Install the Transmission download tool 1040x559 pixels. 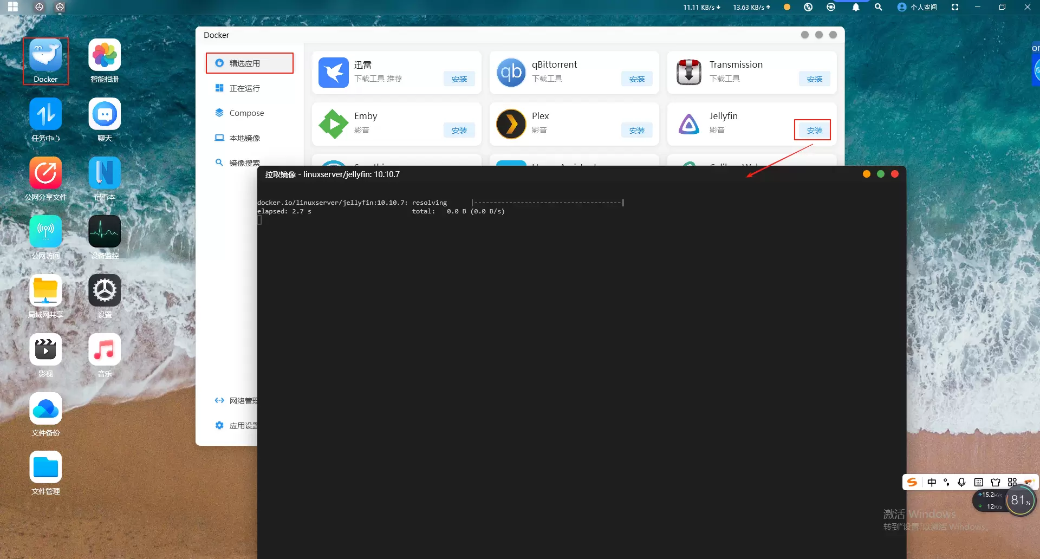(x=814, y=79)
